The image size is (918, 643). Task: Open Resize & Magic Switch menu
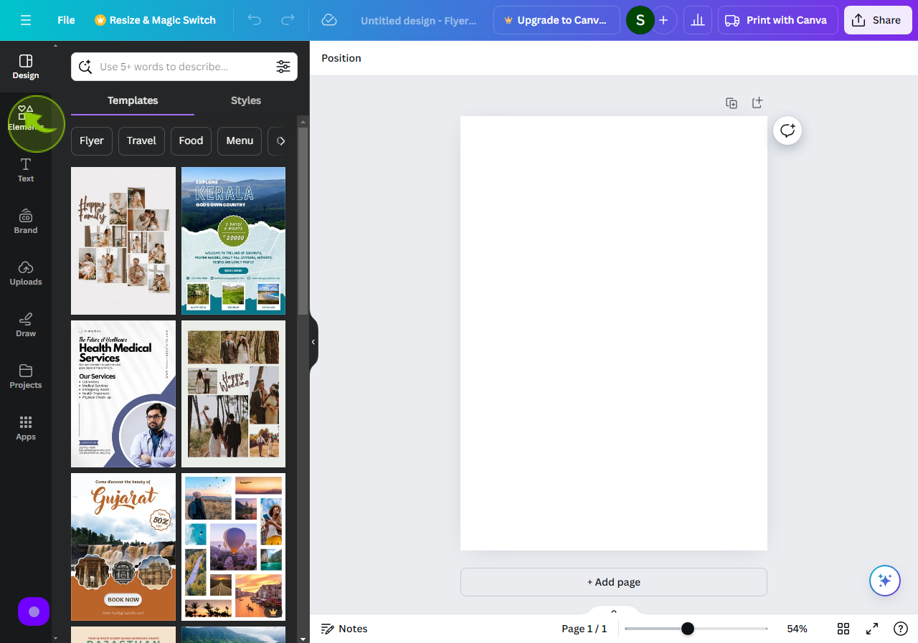tap(155, 20)
